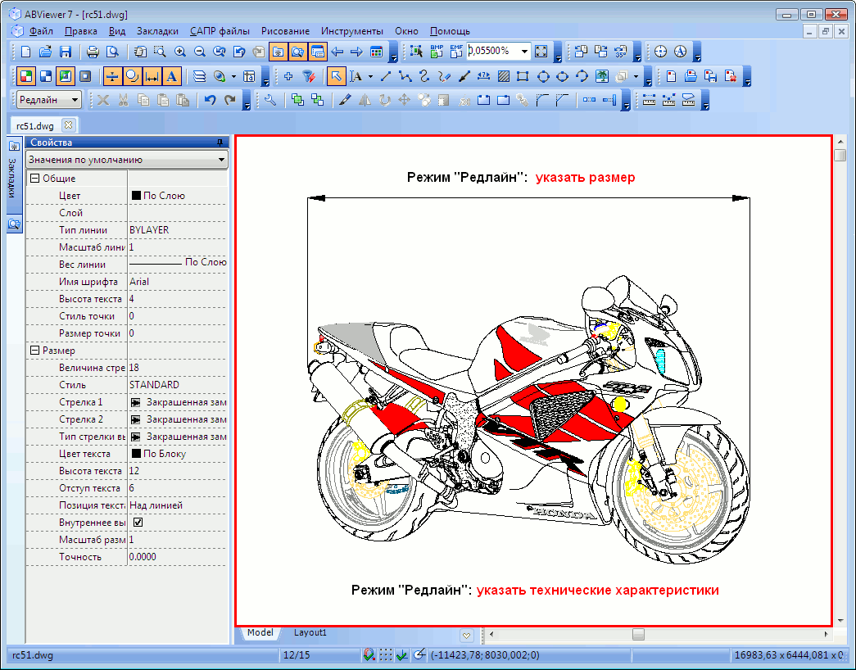The image size is (856, 670).
Task: Open the Стрелка 1 arrow type value
Action: pyautogui.click(x=178, y=402)
